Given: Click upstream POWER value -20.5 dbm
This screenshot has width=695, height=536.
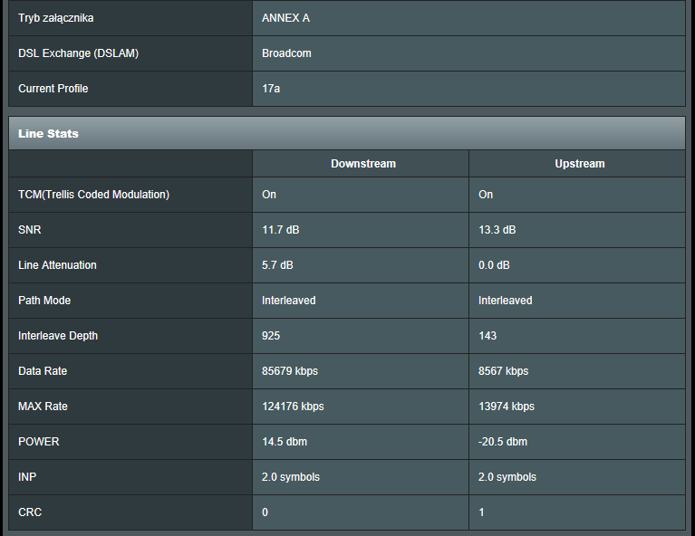Looking at the screenshot, I should [x=503, y=442].
